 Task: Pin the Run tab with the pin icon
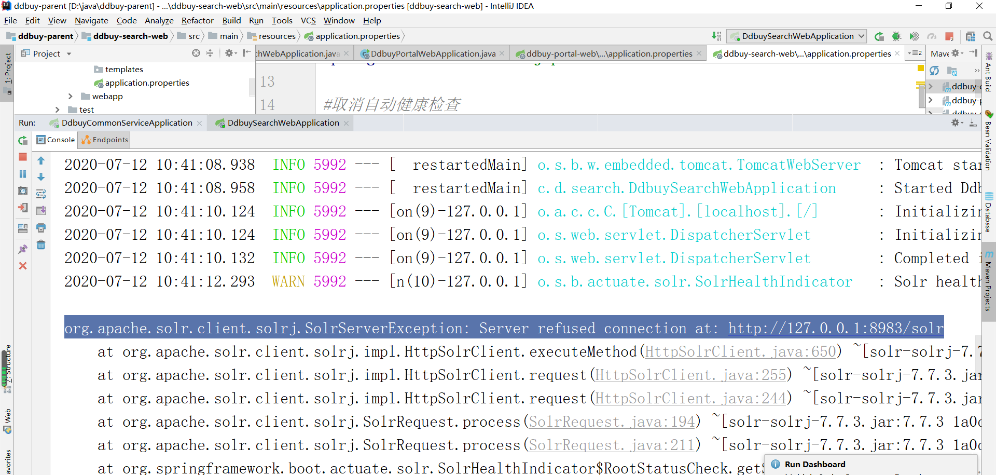click(23, 249)
